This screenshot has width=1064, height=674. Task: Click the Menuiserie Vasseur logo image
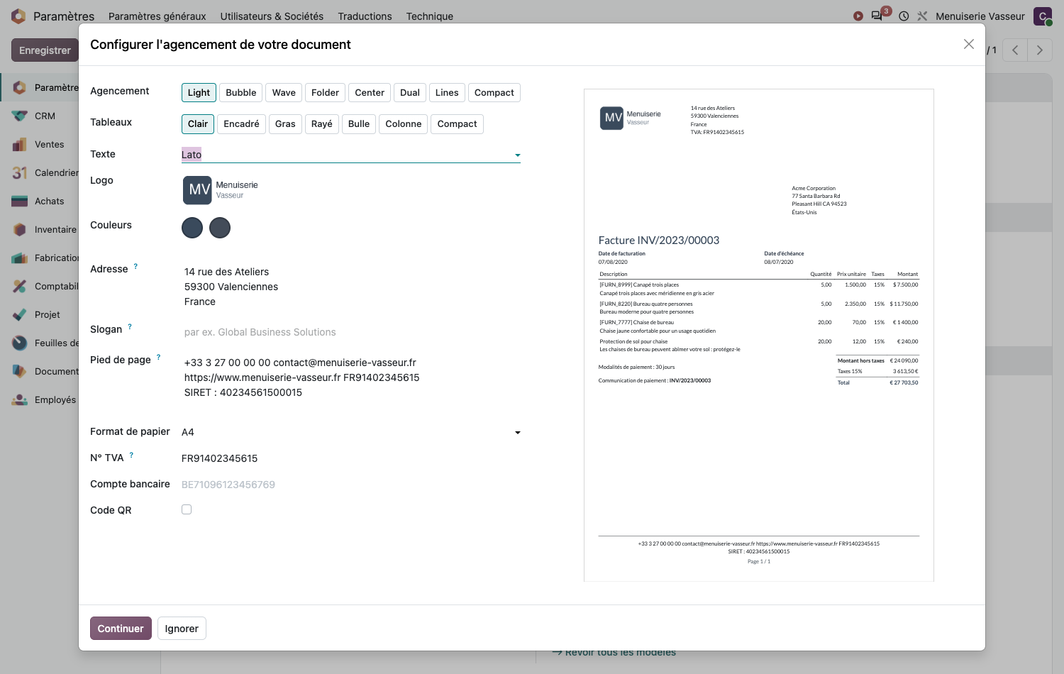click(221, 190)
